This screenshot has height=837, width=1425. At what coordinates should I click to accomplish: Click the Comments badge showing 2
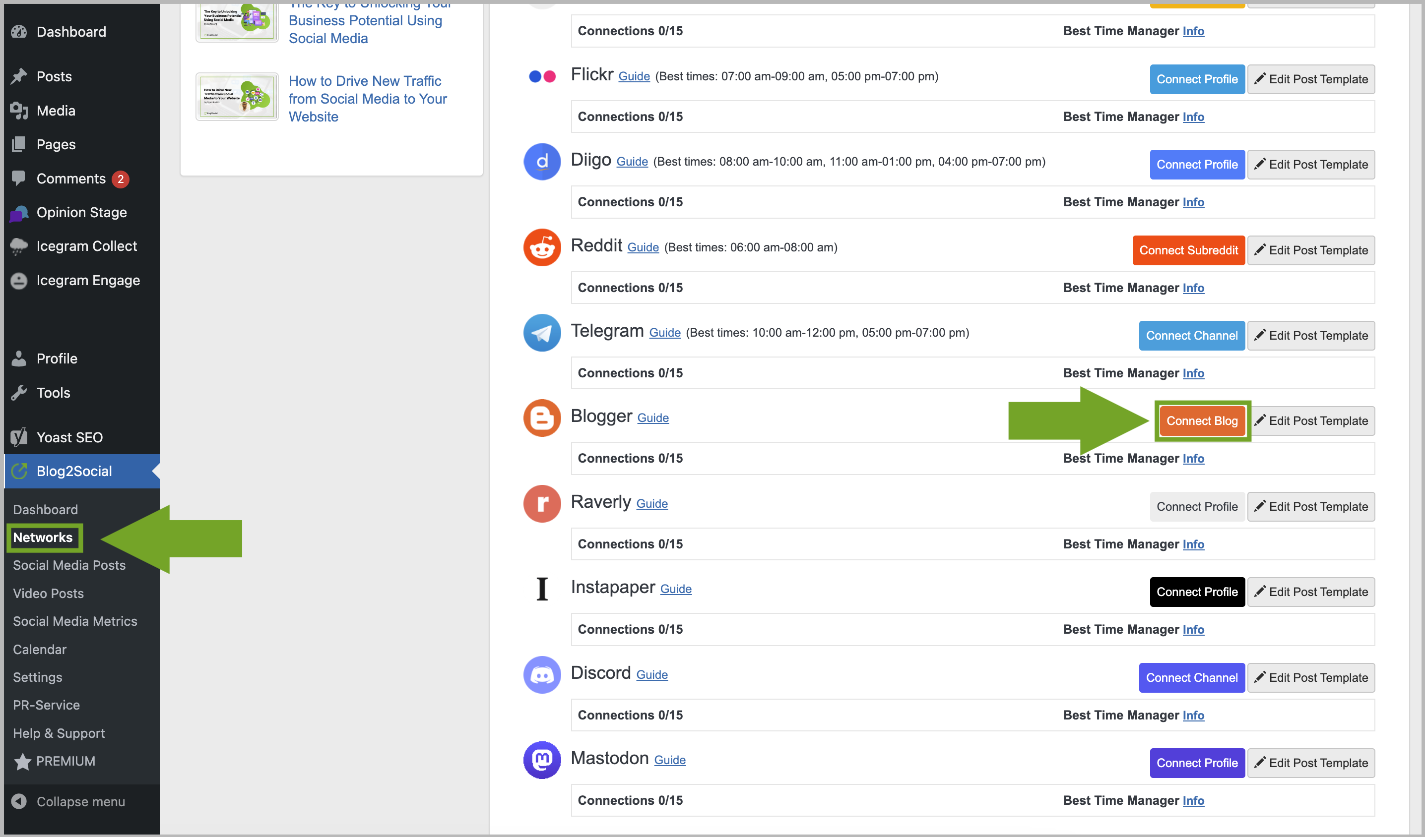click(x=121, y=179)
